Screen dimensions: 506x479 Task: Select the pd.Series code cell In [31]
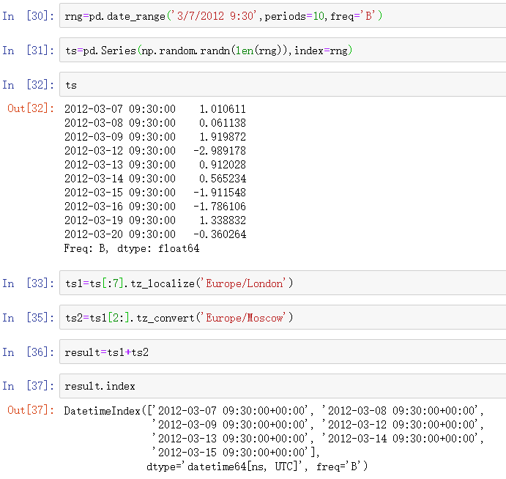point(283,50)
